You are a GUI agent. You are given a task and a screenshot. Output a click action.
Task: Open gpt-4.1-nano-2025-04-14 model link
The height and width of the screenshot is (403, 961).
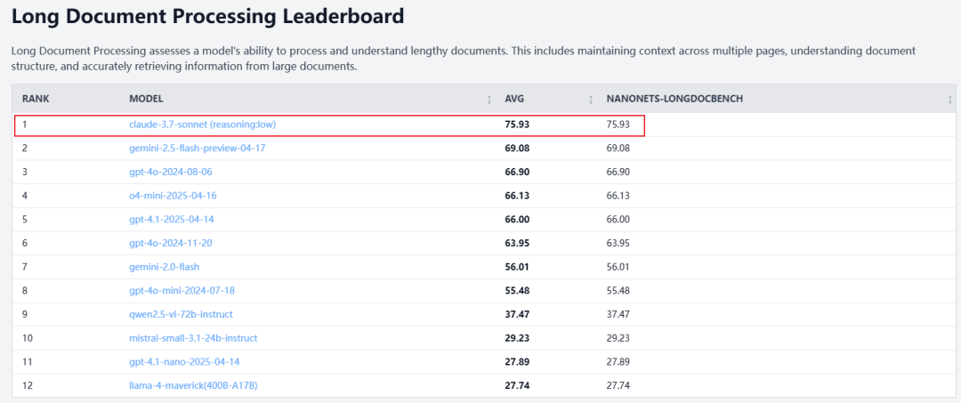coord(184,362)
